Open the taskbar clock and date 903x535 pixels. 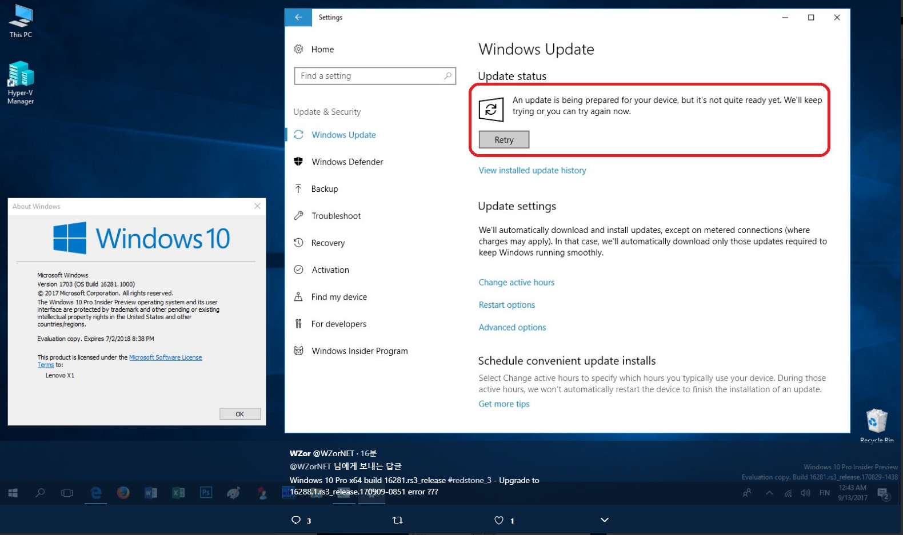(853, 493)
